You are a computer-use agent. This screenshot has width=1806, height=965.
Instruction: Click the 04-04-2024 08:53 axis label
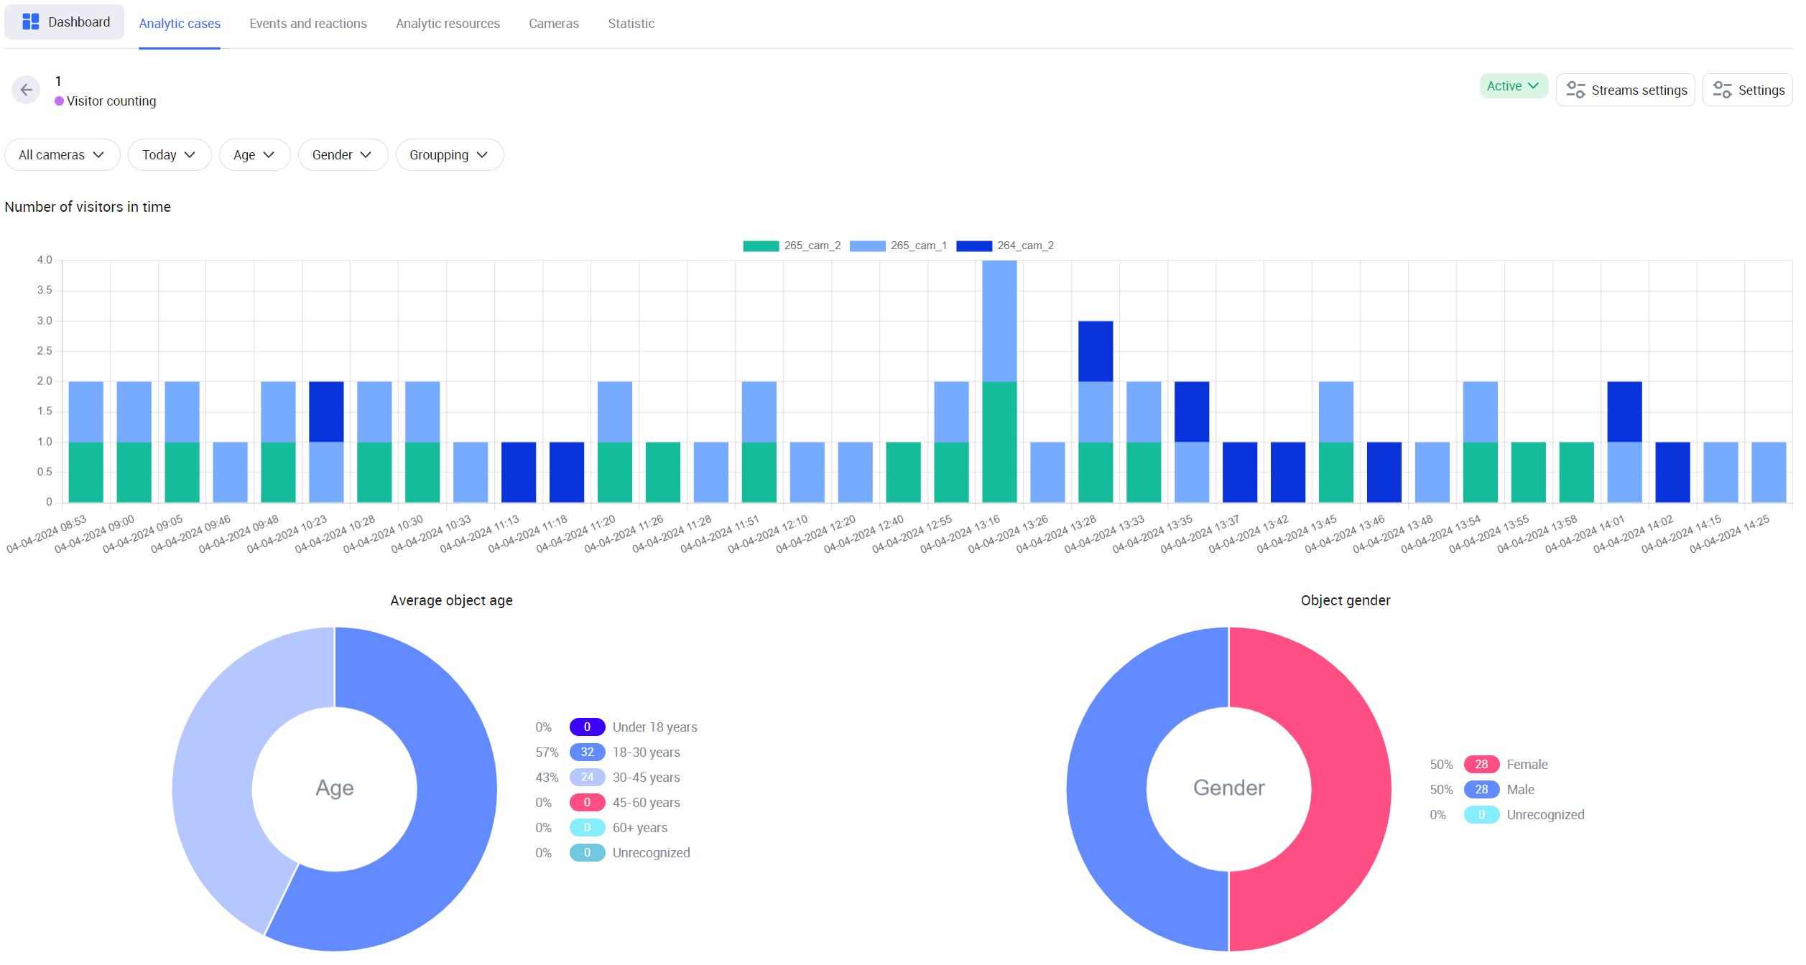47,534
